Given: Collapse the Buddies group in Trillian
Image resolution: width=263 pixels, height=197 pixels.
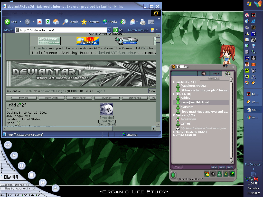Looking at the screenshot, I should click(x=174, y=82).
